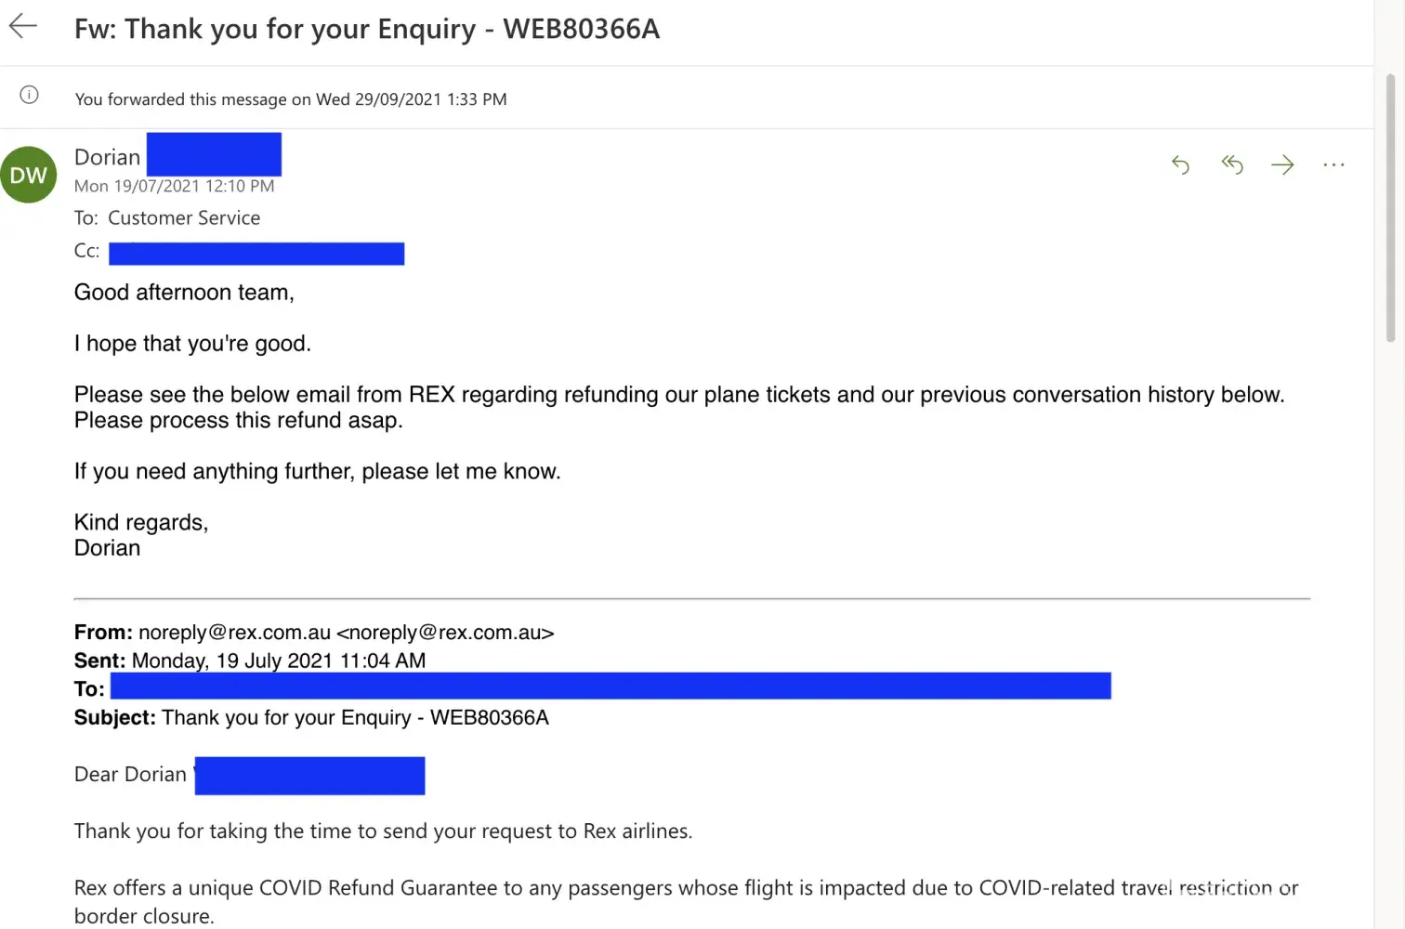1405x929 pixels.
Task: Select the Customer Service recipient
Action: pyautogui.click(x=184, y=218)
